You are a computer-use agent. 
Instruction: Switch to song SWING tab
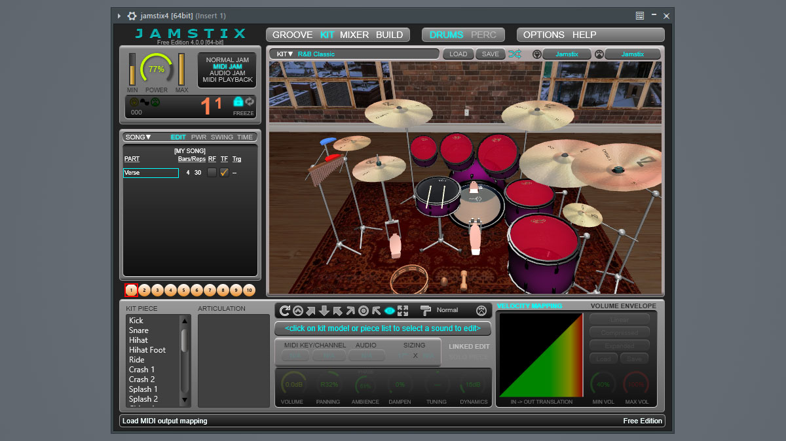(x=221, y=137)
